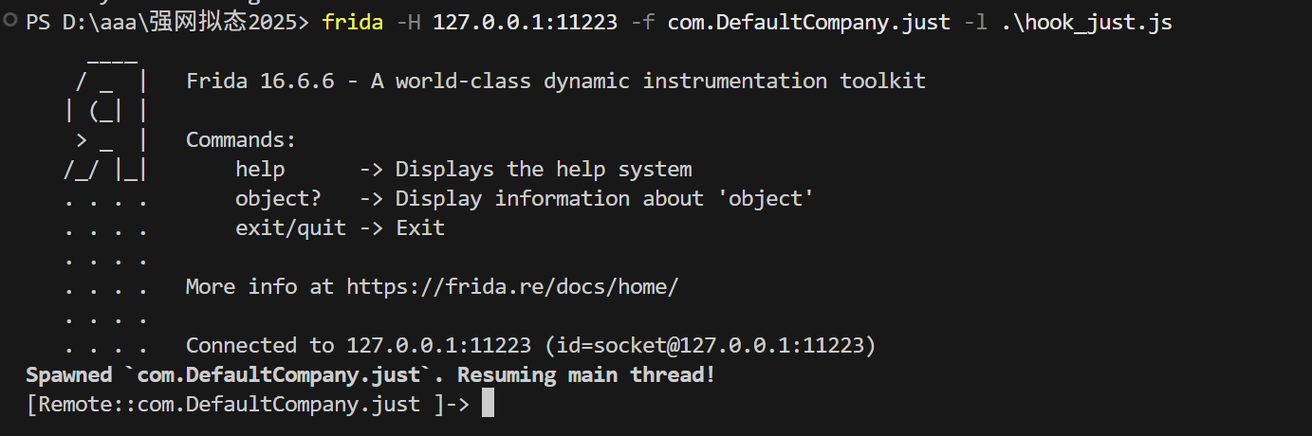Click the Resuming main thread! text
This screenshot has width=1312, height=436.
(586, 374)
